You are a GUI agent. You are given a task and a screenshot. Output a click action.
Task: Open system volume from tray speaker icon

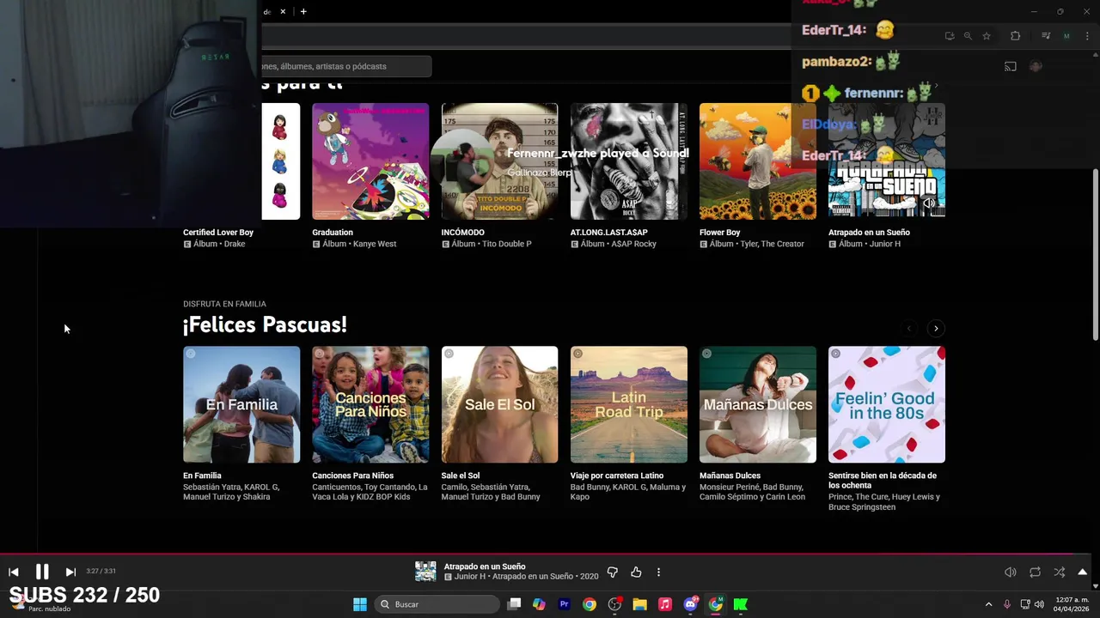click(1039, 604)
